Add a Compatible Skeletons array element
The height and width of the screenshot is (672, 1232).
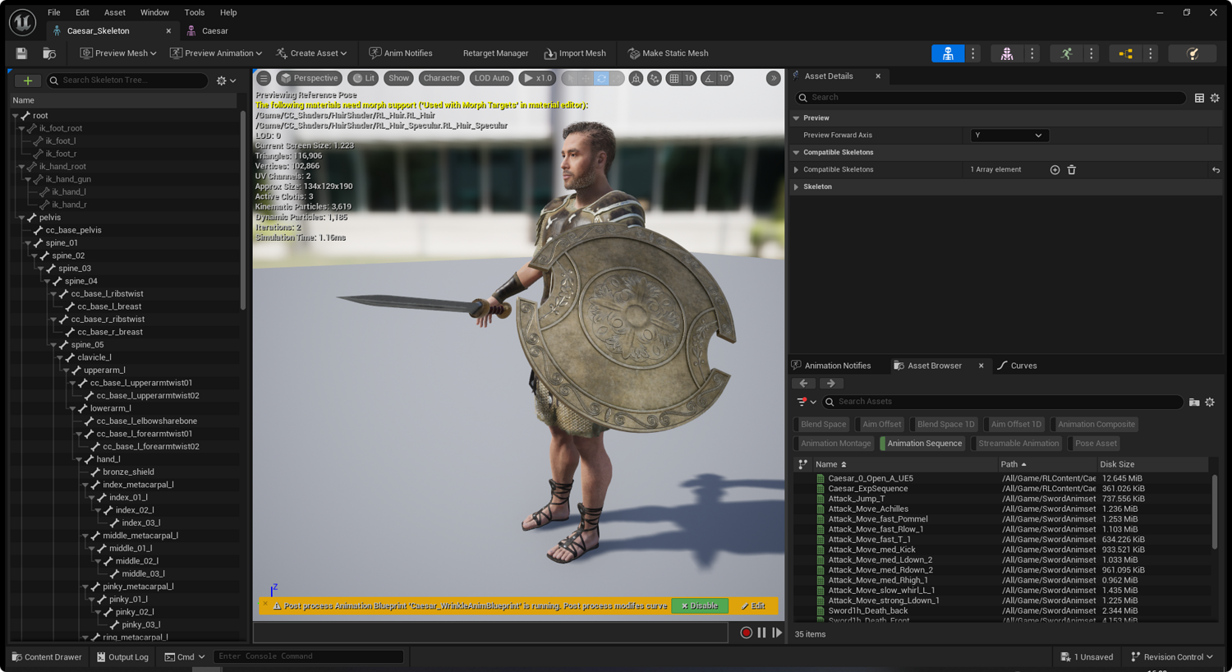[1055, 170]
